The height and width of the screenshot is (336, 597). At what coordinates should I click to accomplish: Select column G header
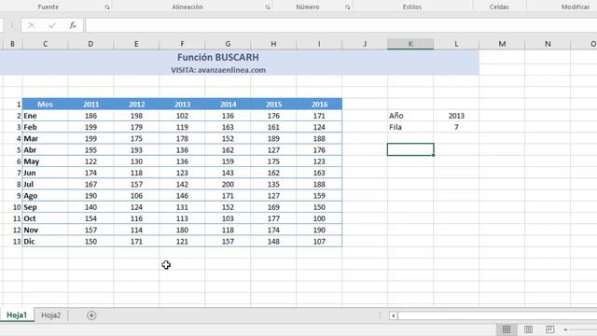point(228,44)
